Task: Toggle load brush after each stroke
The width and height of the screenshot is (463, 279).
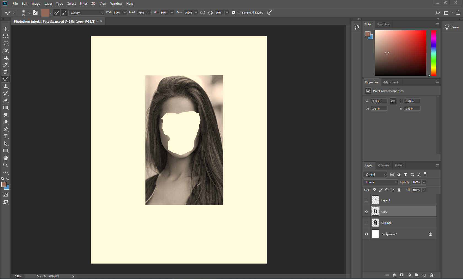Action: coord(57,13)
